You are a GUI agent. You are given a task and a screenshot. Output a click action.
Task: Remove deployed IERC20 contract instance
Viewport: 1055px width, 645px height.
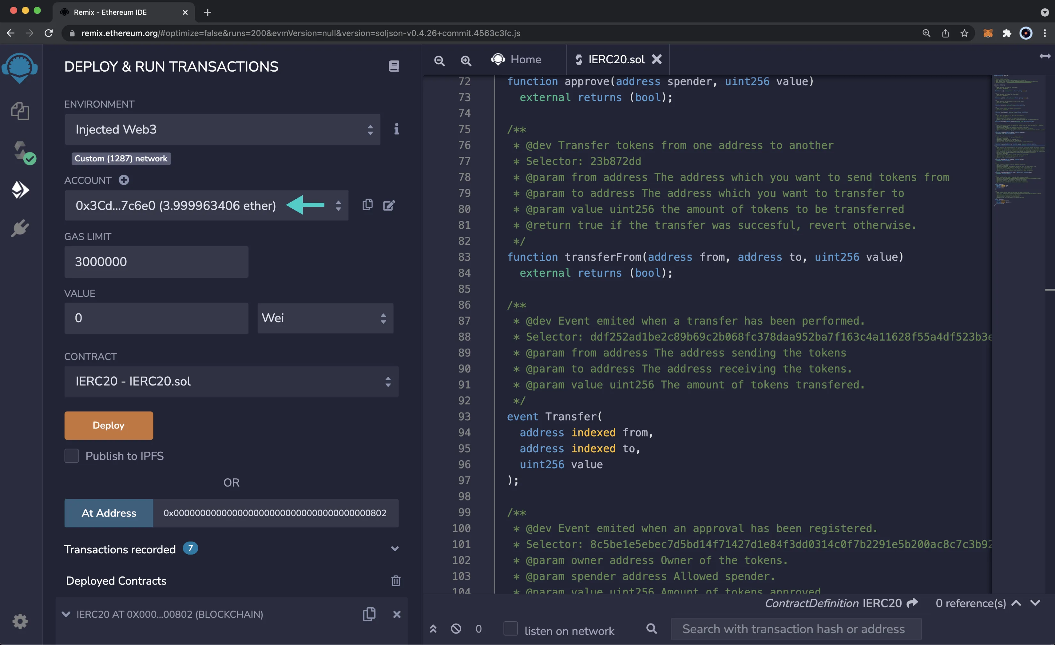click(397, 614)
